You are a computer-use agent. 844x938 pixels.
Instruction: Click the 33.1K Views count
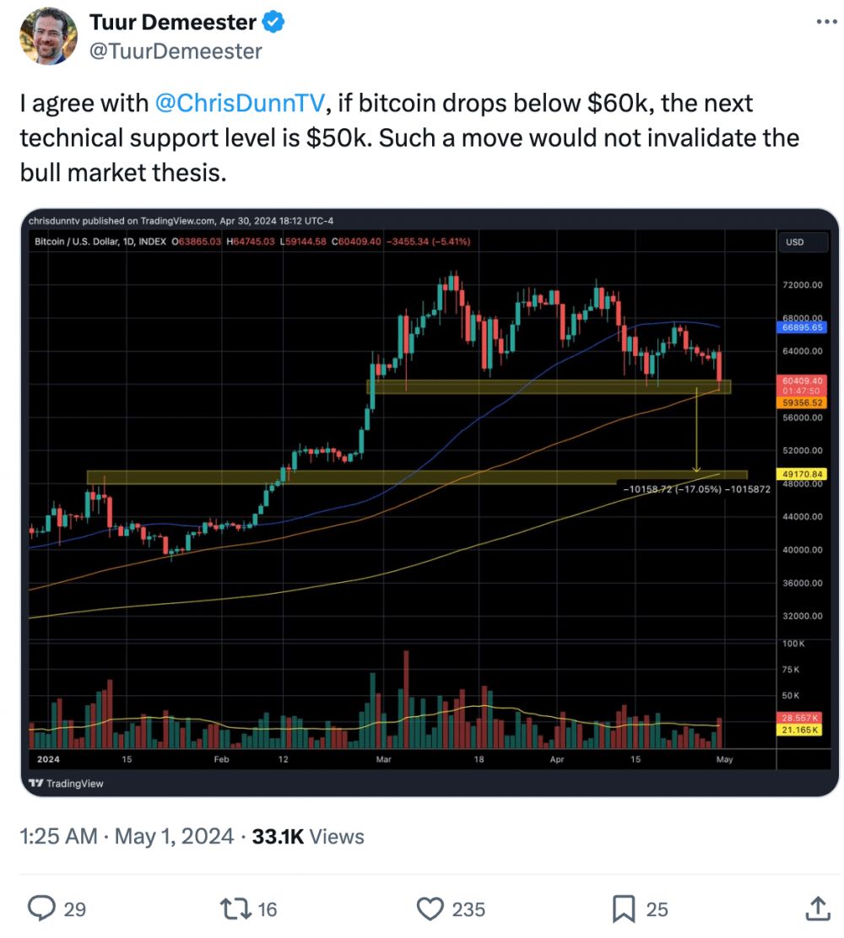point(308,836)
